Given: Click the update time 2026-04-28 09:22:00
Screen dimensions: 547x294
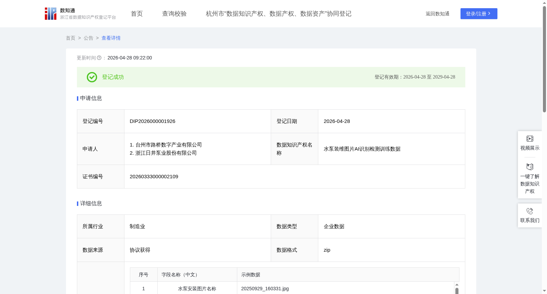Looking at the screenshot, I should [130, 58].
